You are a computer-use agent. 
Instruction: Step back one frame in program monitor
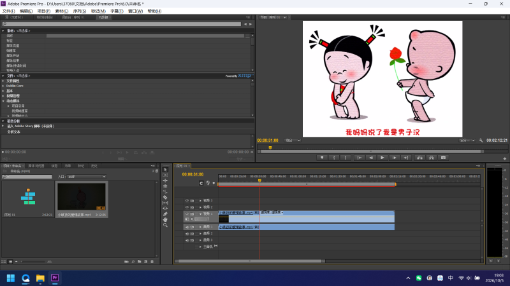371,158
